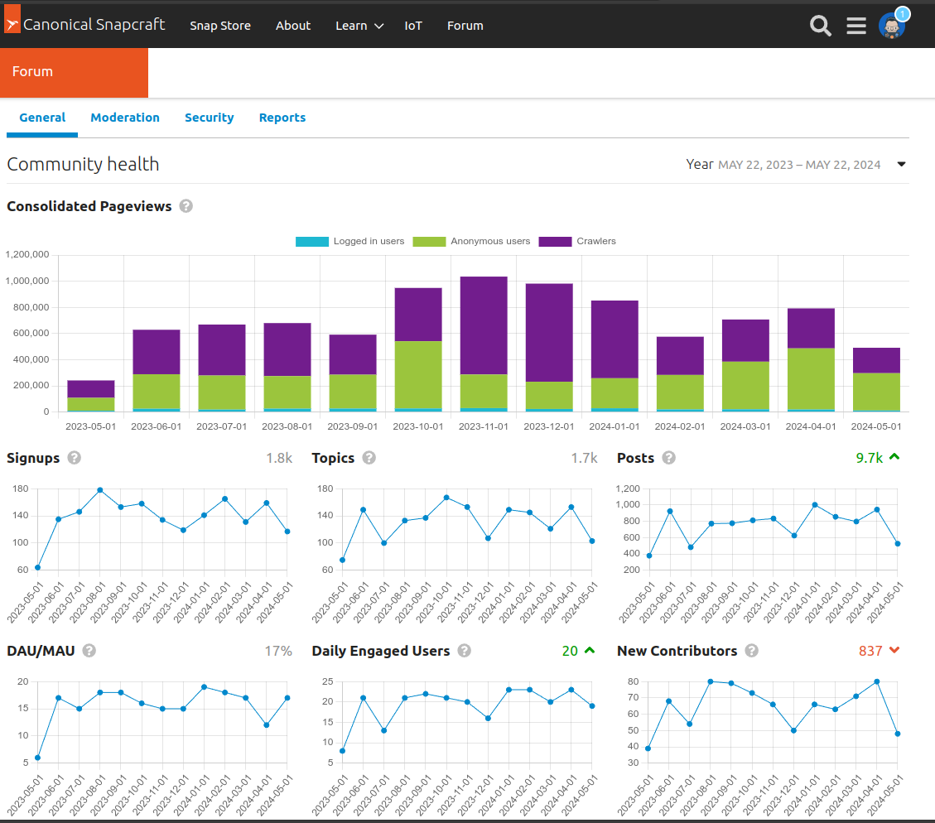935x823 pixels.
Task: Open the Reports tab
Action: coord(282,118)
